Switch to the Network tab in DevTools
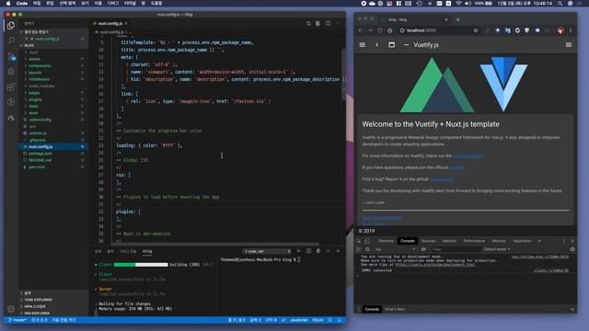 click(x=449, y=241)
